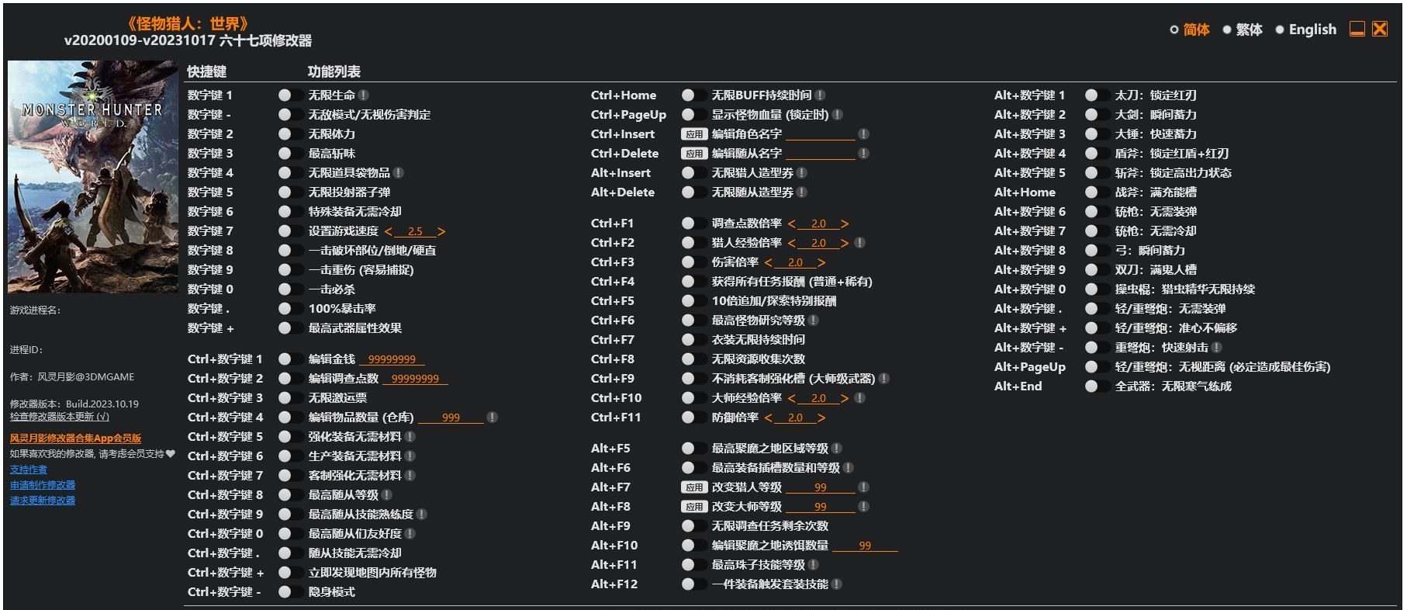Viewport: 1407px width, 610px height.
Task: Show info for 不消耗客制强化槽 (大师级武器)
Action: [883, 379]
